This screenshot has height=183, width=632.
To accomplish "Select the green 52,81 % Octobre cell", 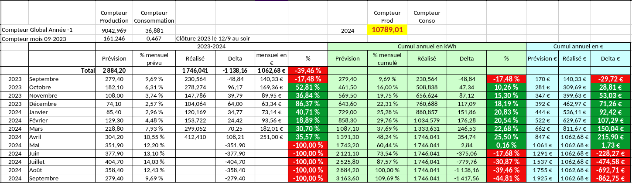I will pyautogui.click(x=308, y=87).
